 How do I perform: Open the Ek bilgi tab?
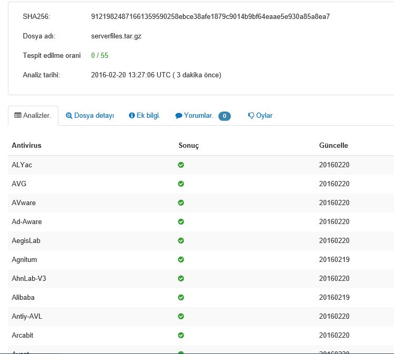(145, 116)
